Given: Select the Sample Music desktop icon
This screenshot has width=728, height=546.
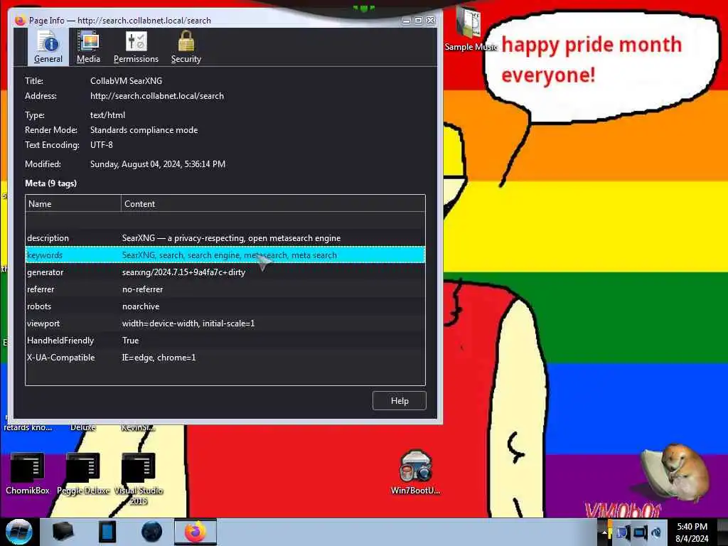Looking at the screenshot, I should pos(471,28).
